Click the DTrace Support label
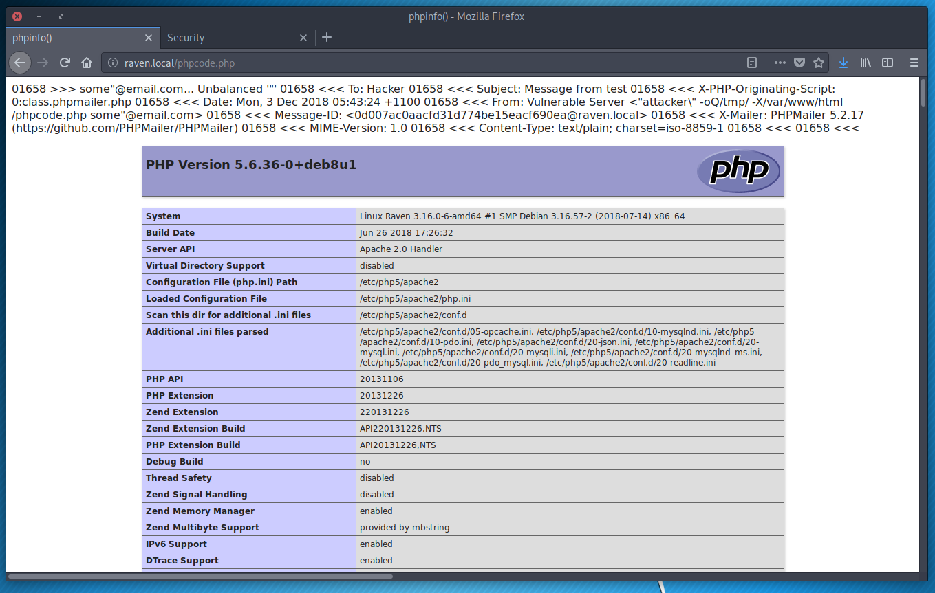This screenshot has height=593, width=935. click(x=182, y=561)
